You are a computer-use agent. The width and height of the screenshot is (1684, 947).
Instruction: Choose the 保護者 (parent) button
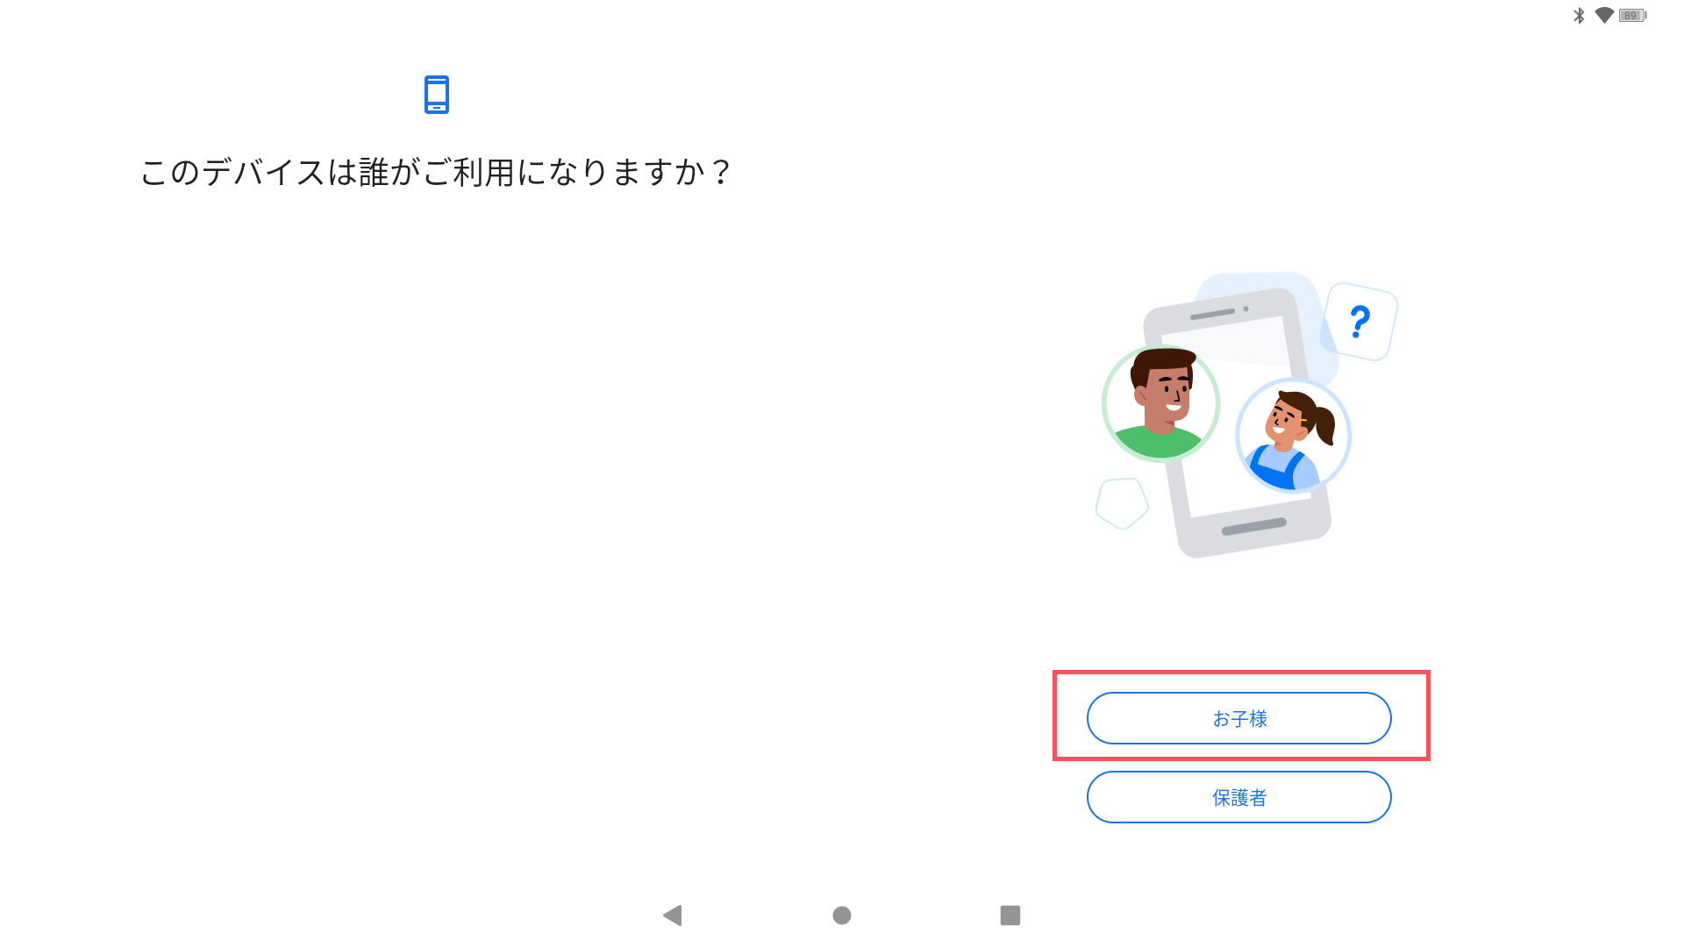coord(1238,797)
